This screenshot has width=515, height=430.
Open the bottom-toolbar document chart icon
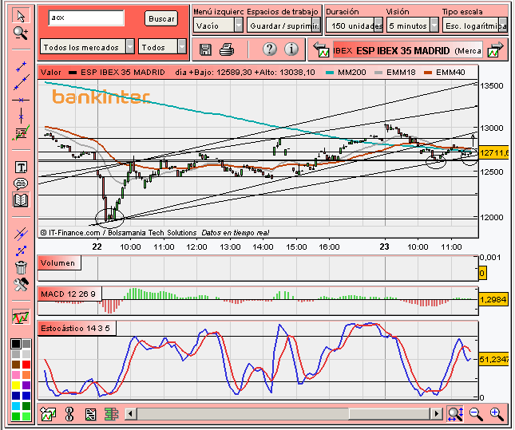click(x=90, y=414)
